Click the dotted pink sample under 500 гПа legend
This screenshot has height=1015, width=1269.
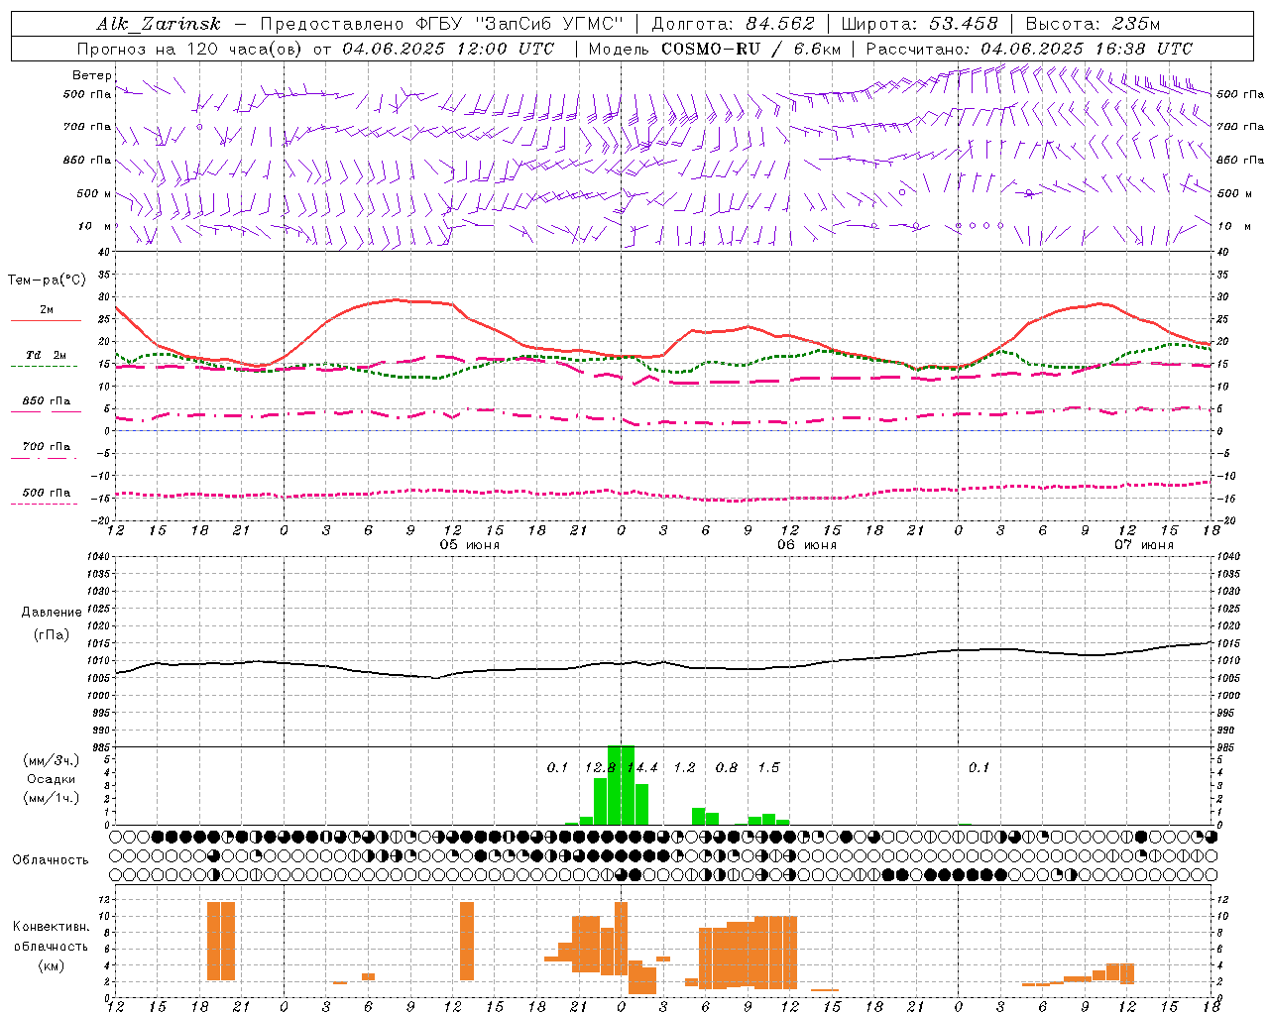44,504
